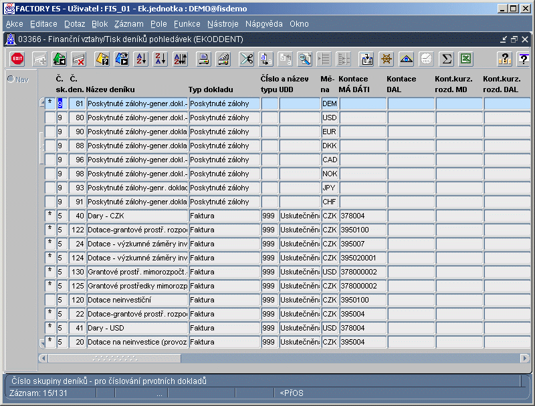
Task: Toggle mark checkbox for Dotace neinvestiční row
Action: point(50,300)
